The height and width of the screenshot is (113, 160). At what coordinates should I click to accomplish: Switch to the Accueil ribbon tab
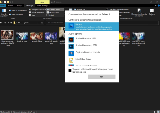pyautogui.click(x=10, y=6)
